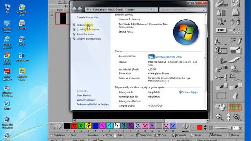
Task: Click the up-down arrows between zoom icons
Action: coord(228,117)
